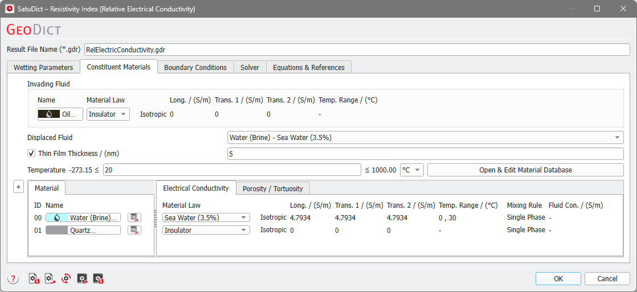This screenshot has width=637, height=292.
Task: Click the Temperature value input field
Action: [x=232, y=170]
